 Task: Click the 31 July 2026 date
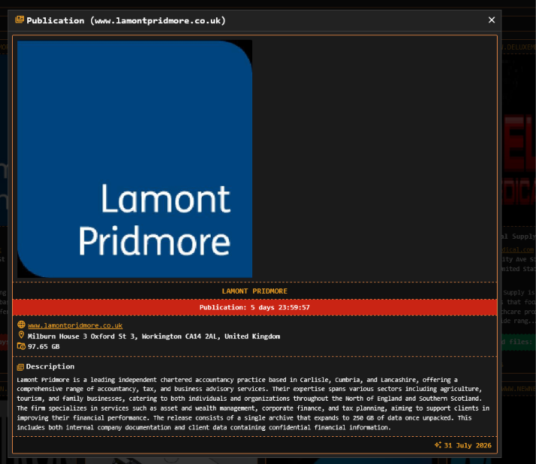coord(467,445)
